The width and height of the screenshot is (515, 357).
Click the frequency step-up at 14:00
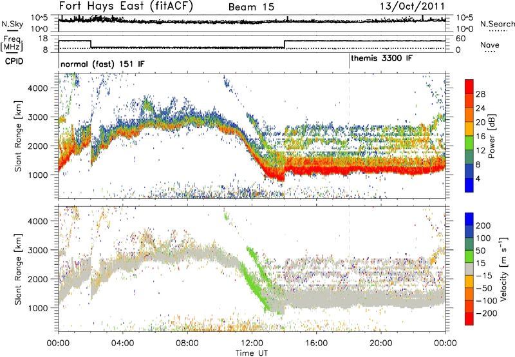click(x=285, y=44)
